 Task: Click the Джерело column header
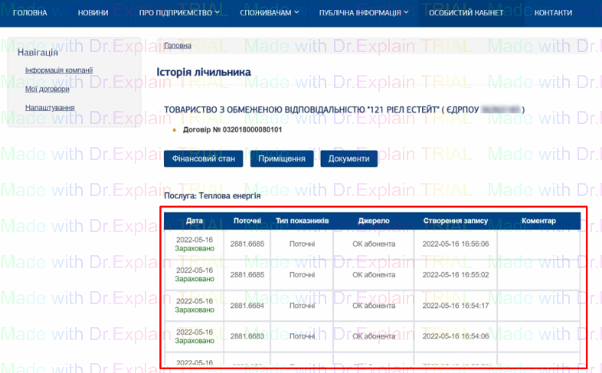click(374, 221)
